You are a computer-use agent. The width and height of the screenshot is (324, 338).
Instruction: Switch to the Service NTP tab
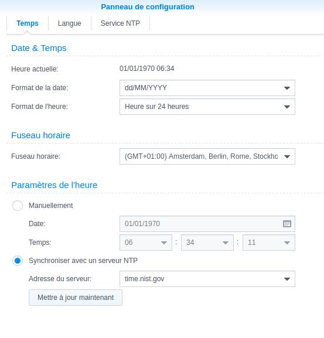[x=120, y=23]
